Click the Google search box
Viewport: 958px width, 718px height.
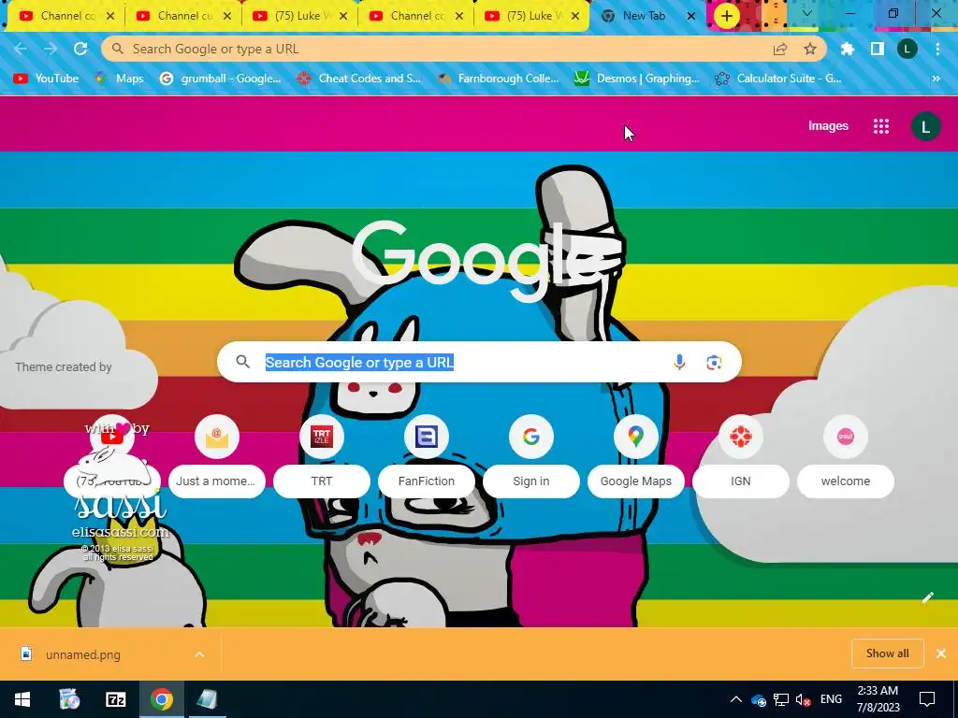click(479, 362)
